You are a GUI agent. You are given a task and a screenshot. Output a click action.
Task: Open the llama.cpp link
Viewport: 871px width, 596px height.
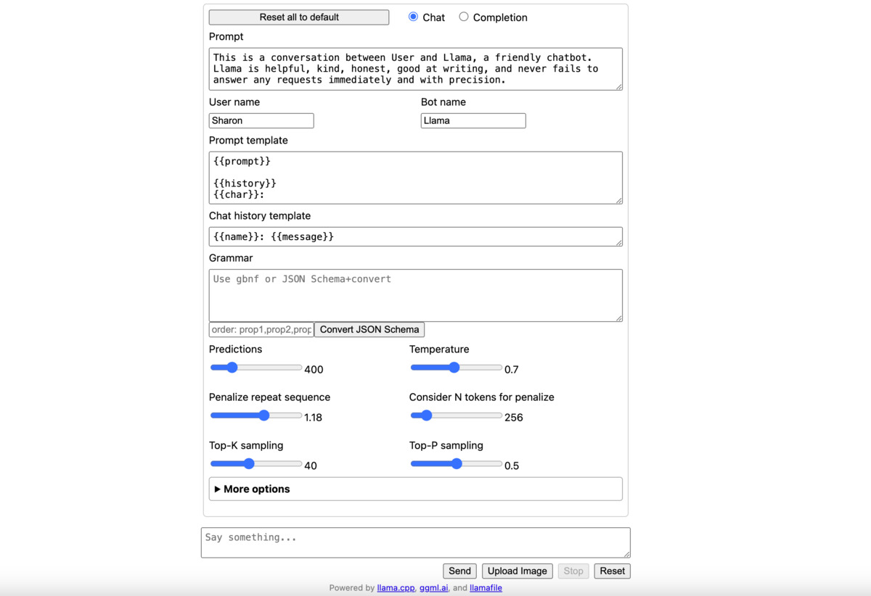coord(396,588)
